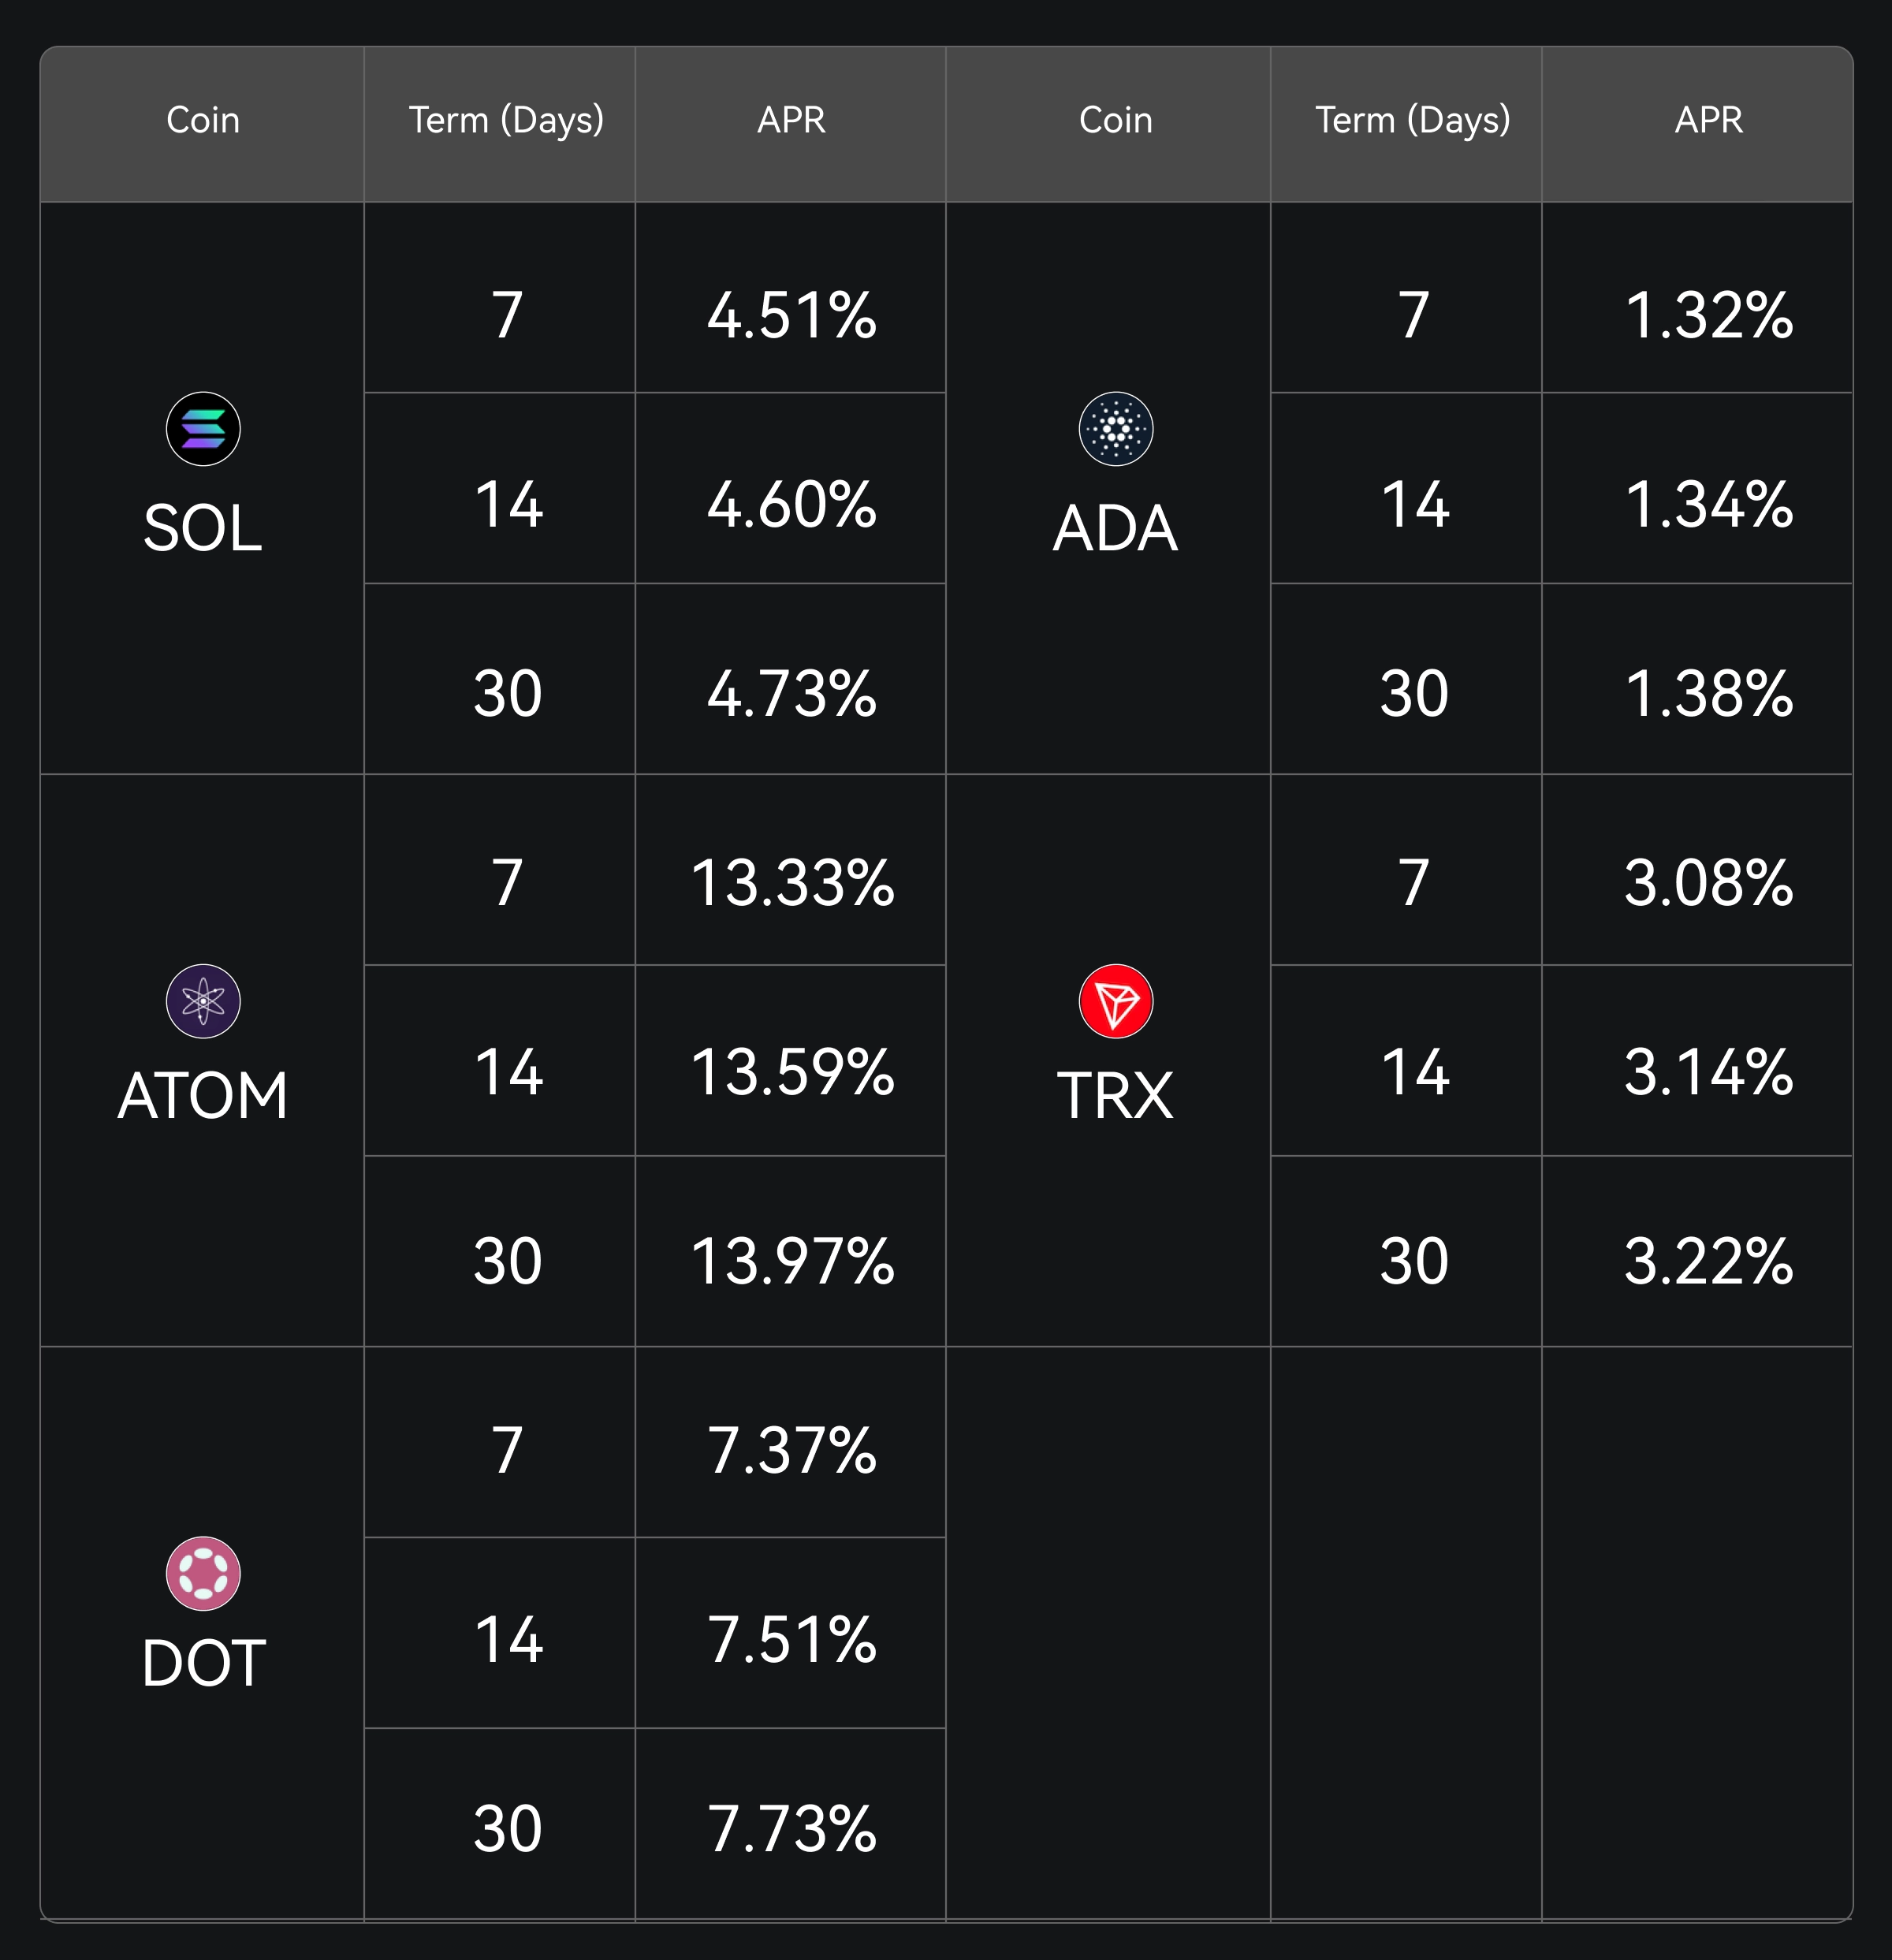
Task: Pick the ADA 1.34% APR cell
Action: tap(1708, 504)
